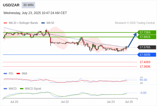157x106 pixels.
Task: Click the MA 20 Bollinger Bands legend swatch
Action: click(5, 23)
